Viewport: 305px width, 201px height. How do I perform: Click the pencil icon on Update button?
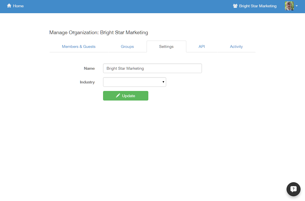pos(118,96)
